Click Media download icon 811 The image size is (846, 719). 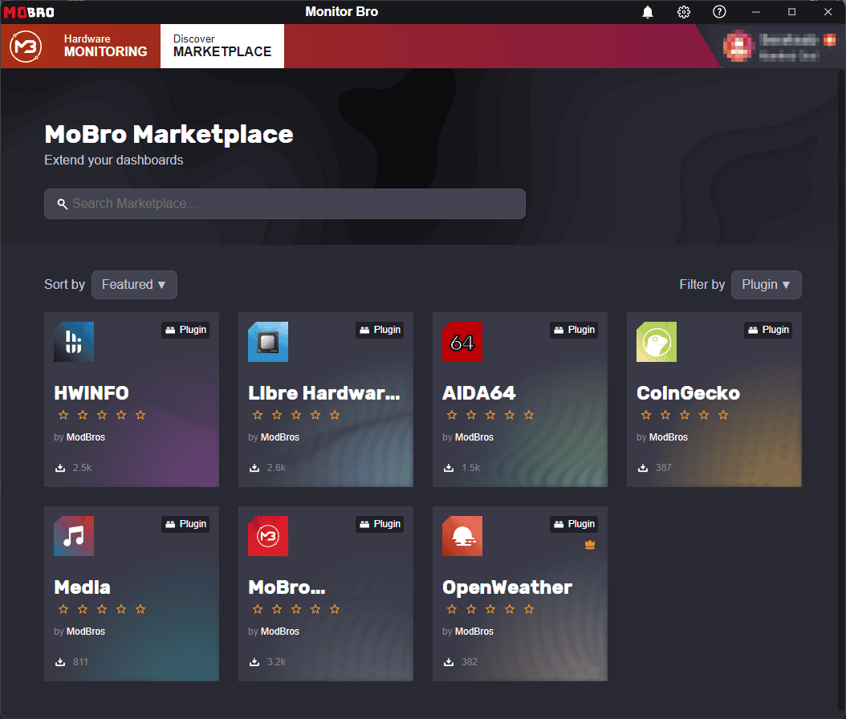coord(60,662)
